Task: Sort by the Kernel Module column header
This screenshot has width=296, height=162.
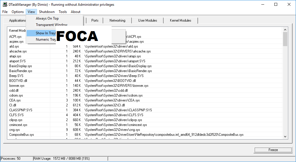Action: point(17,31)
